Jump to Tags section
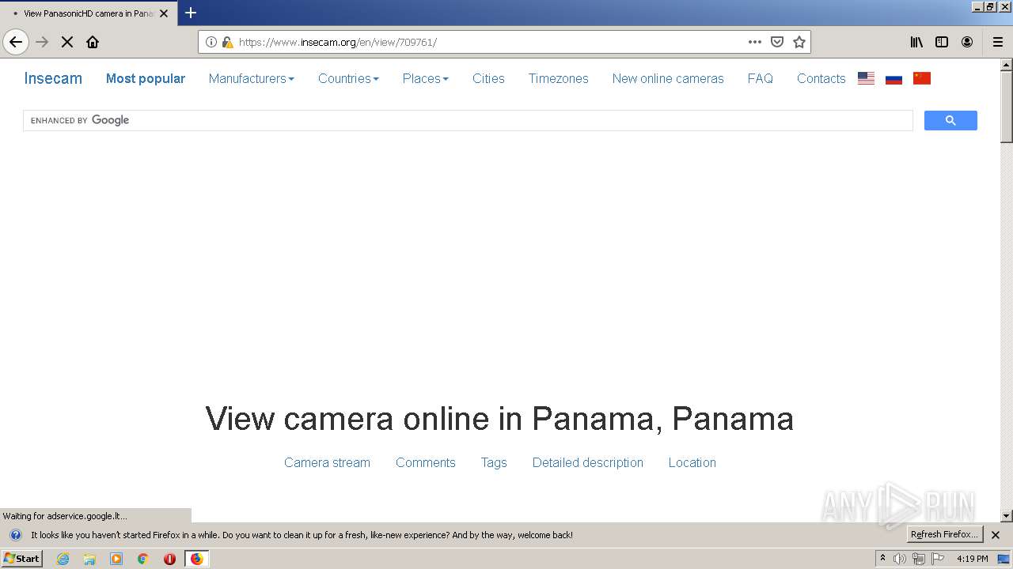This screenshot has width=1013, height=569. point(494,462)
